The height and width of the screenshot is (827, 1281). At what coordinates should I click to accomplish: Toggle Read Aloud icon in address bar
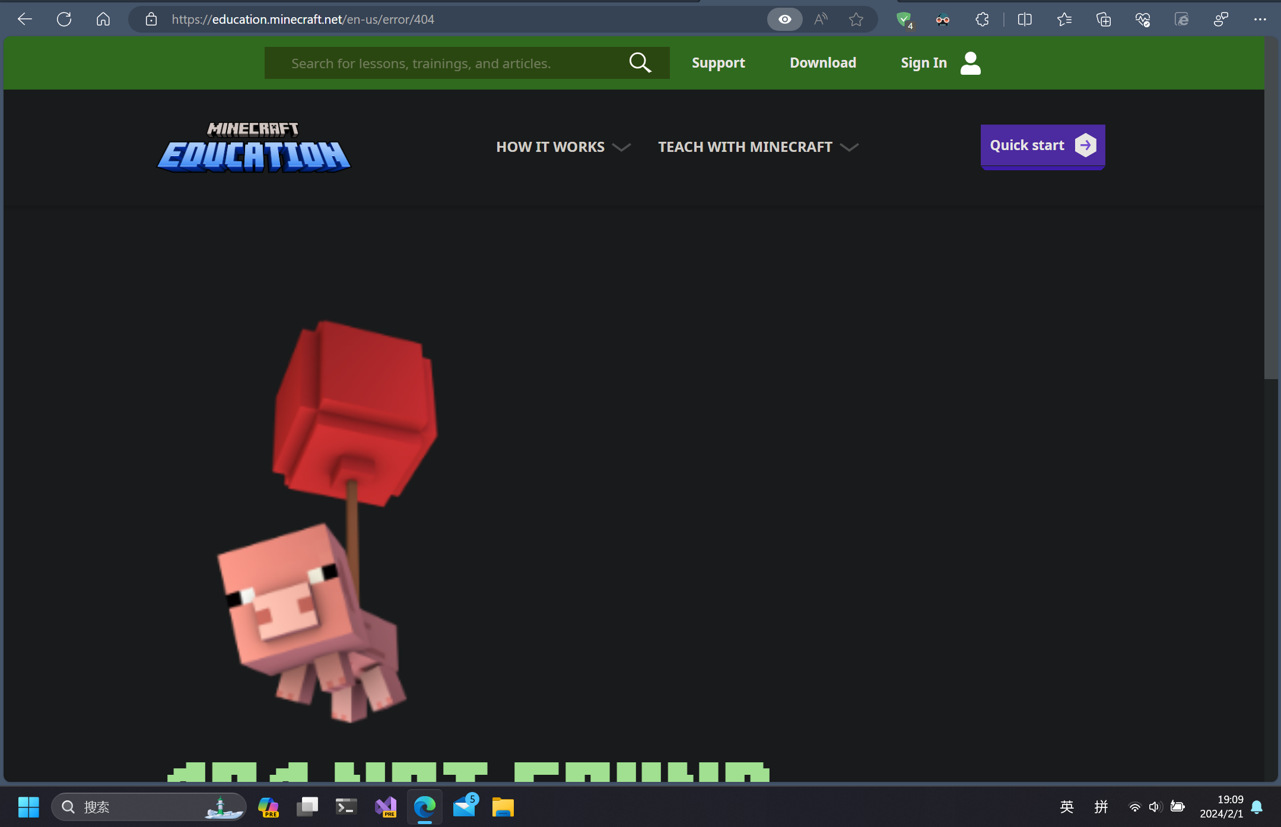821,20
